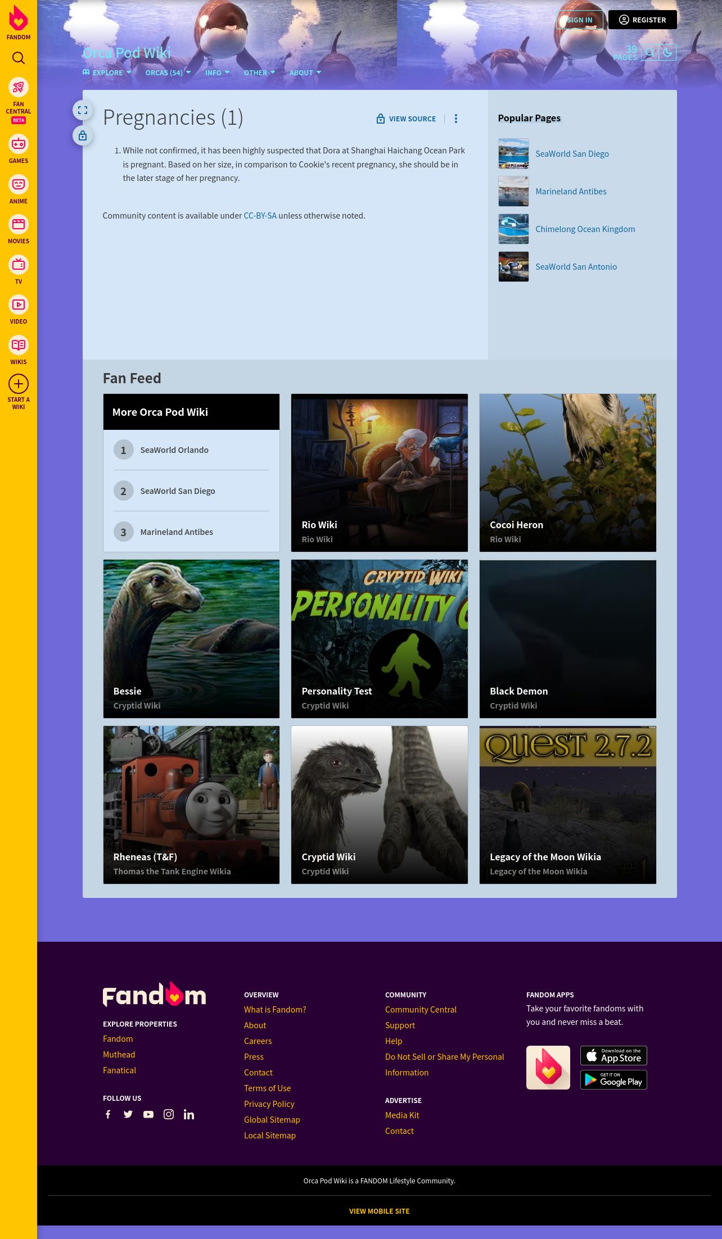The height and width of the screenshot is (1239, 722).
Task: Open the Movies clapperboard icon
Action: [x=19, y=224]
